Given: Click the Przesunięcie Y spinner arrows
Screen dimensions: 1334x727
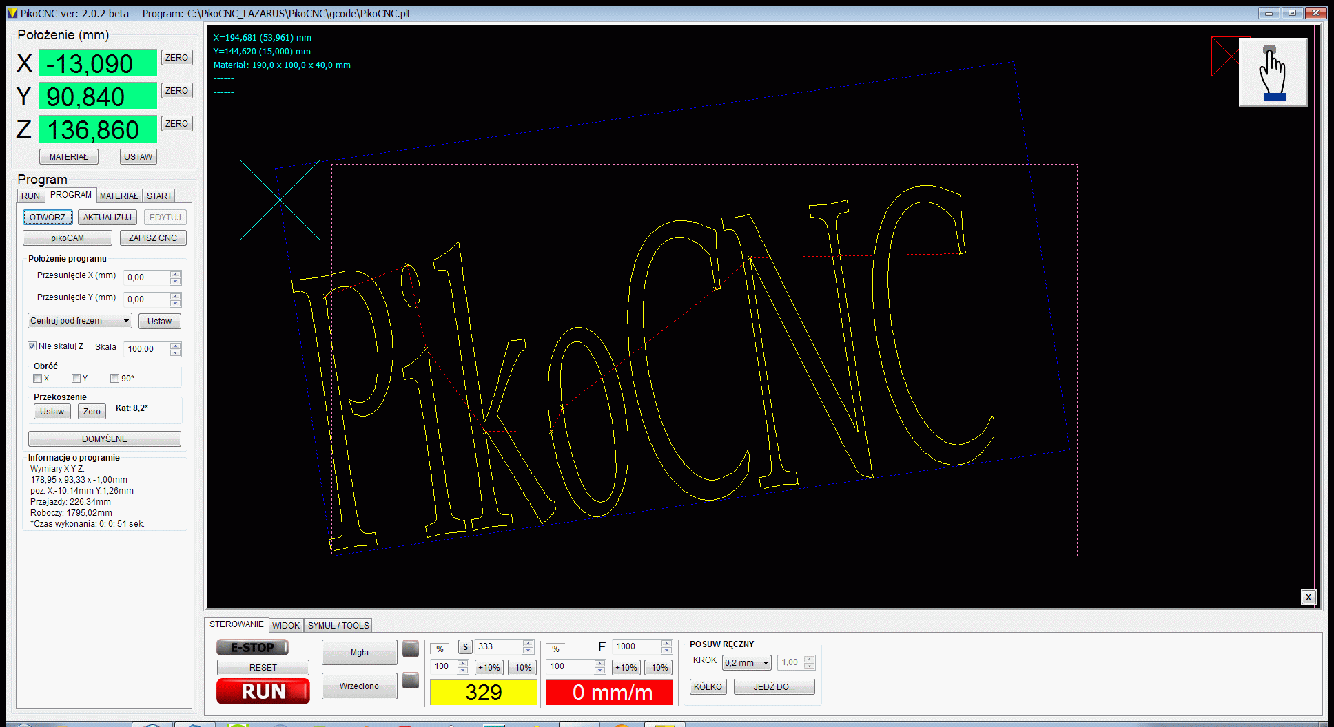Looking at the screenshot, I should pos(176,299).
